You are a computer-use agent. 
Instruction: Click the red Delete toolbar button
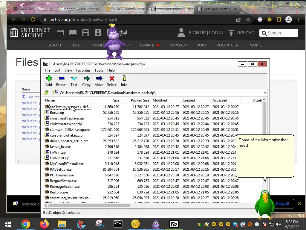point(112,81)
